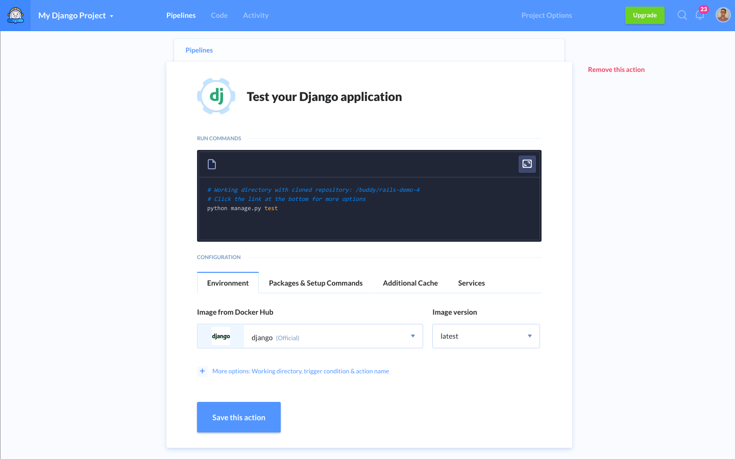Go to the Activity nav item

256,15
